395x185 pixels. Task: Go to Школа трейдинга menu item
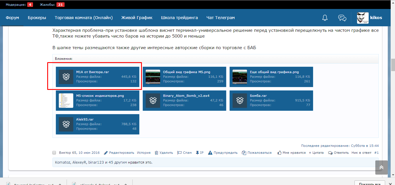click(x=179, y=18)
